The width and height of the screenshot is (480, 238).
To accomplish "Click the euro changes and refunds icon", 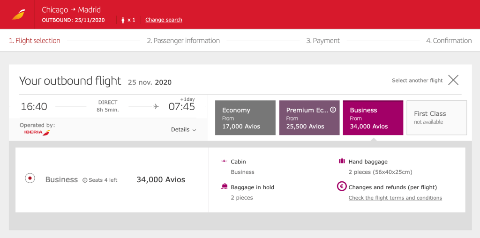I will point(341,186).
